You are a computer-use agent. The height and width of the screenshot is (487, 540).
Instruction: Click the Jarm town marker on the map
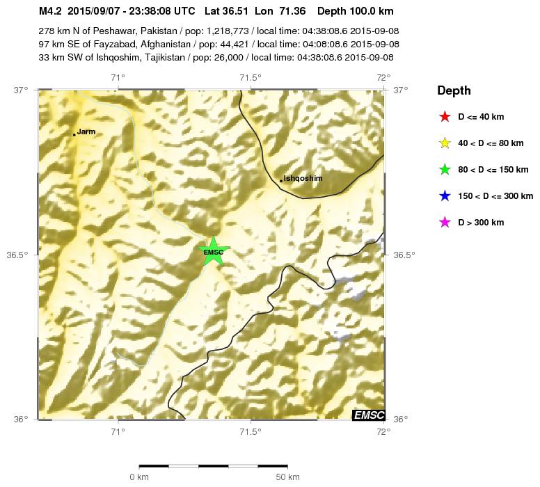click(74, 135)
